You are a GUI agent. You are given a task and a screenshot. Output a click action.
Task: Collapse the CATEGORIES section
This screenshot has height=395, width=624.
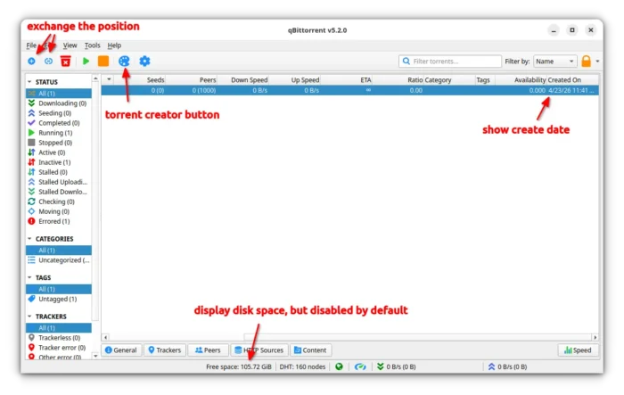coord(29,238)
